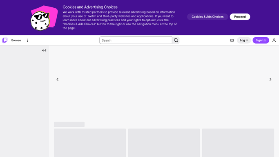The width and height of the screenshot is (279, 157).
Task: Open Prime loot crown icon
Action: click(x=232, y=40)
